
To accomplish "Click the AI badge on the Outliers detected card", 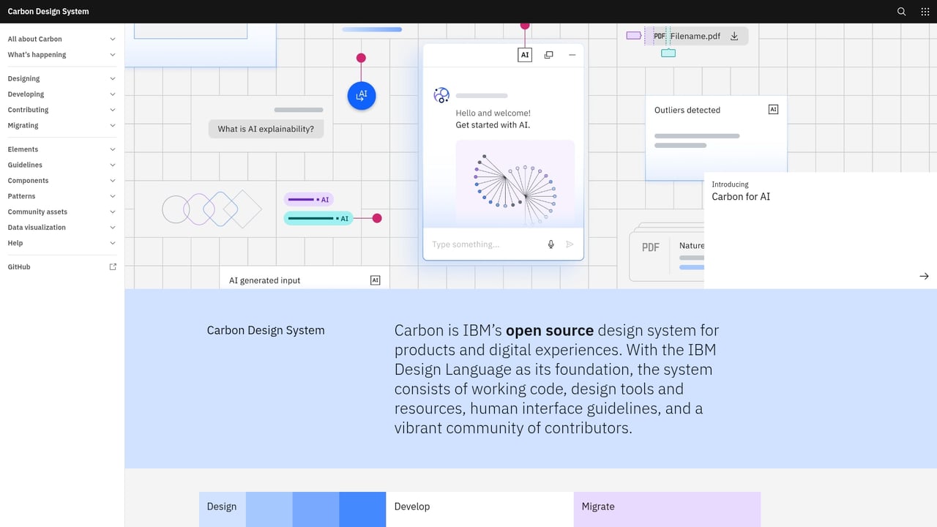I will [773, 108].
